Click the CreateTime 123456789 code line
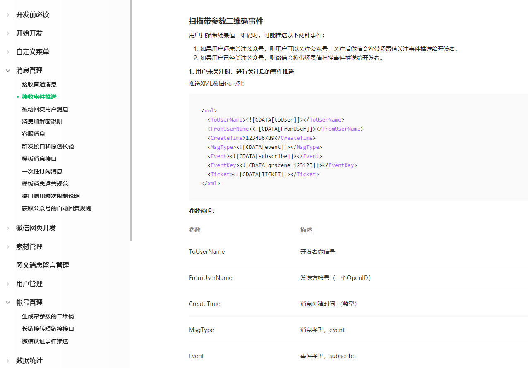This screenshot has width=528, height=368. click(262, 138)
